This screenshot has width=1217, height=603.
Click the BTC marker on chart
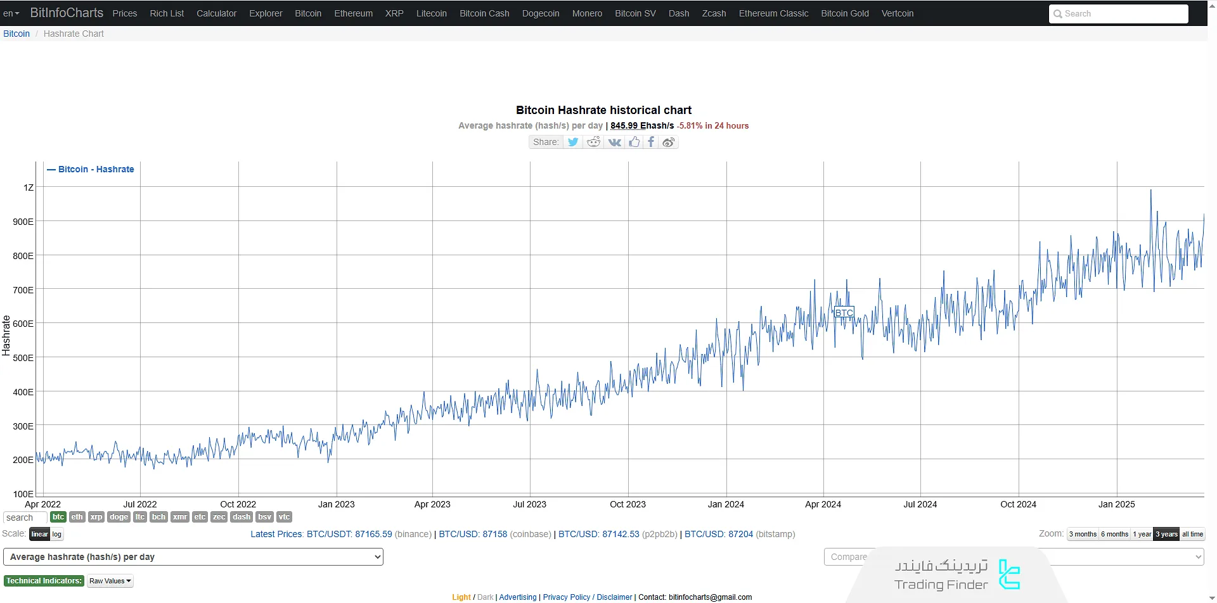[844, 313]
